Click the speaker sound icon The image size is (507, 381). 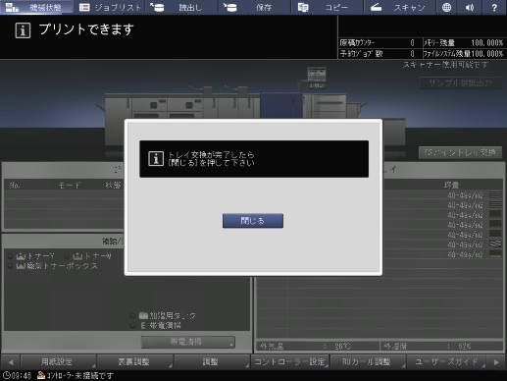click(x=470, y=7)
